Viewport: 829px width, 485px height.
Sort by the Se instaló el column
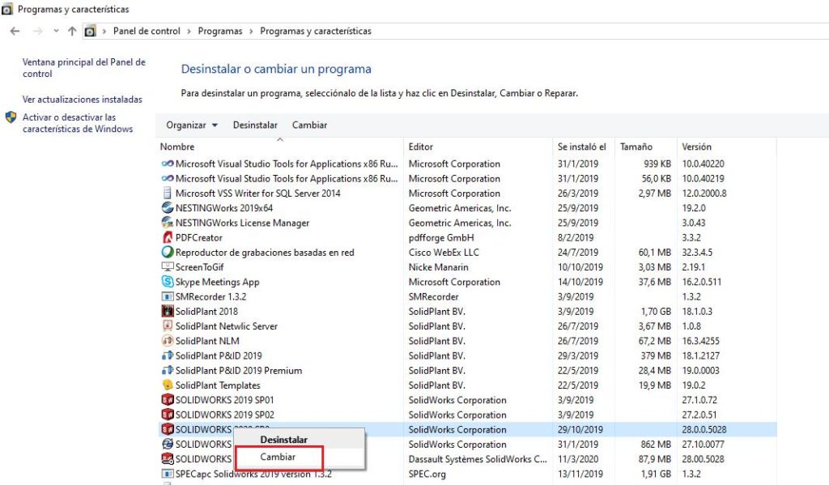[581, 147]
